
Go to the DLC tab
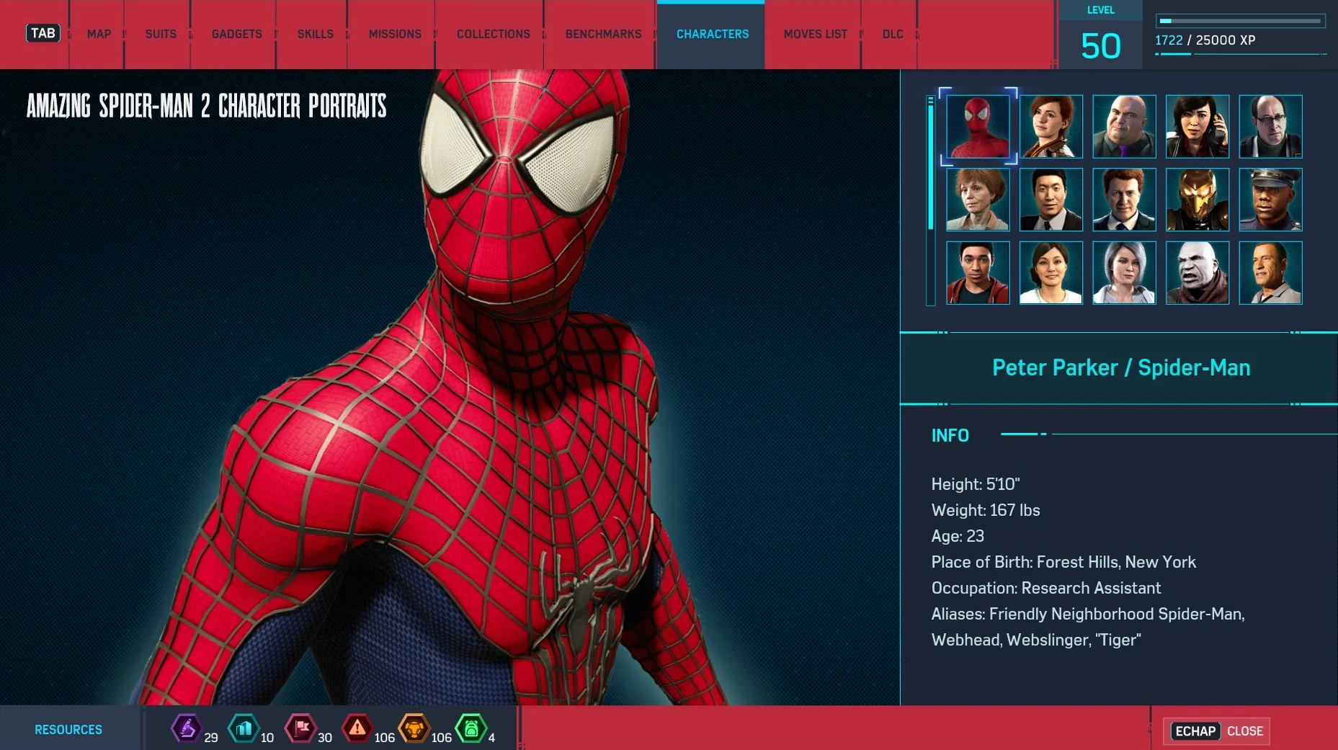pos(892,34)
